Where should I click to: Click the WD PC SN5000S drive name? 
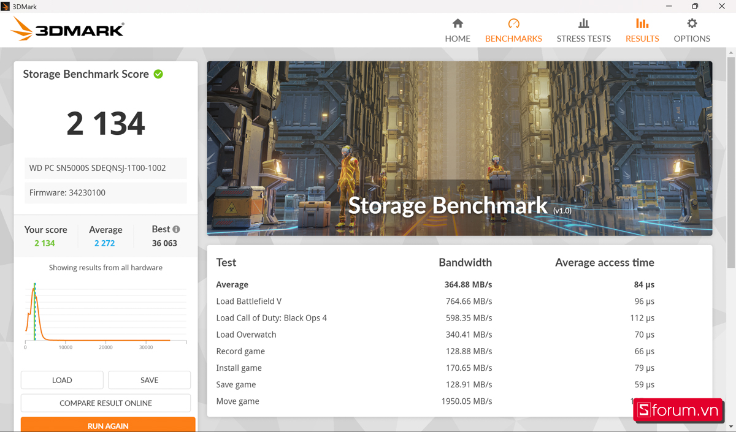pos(98,168)
